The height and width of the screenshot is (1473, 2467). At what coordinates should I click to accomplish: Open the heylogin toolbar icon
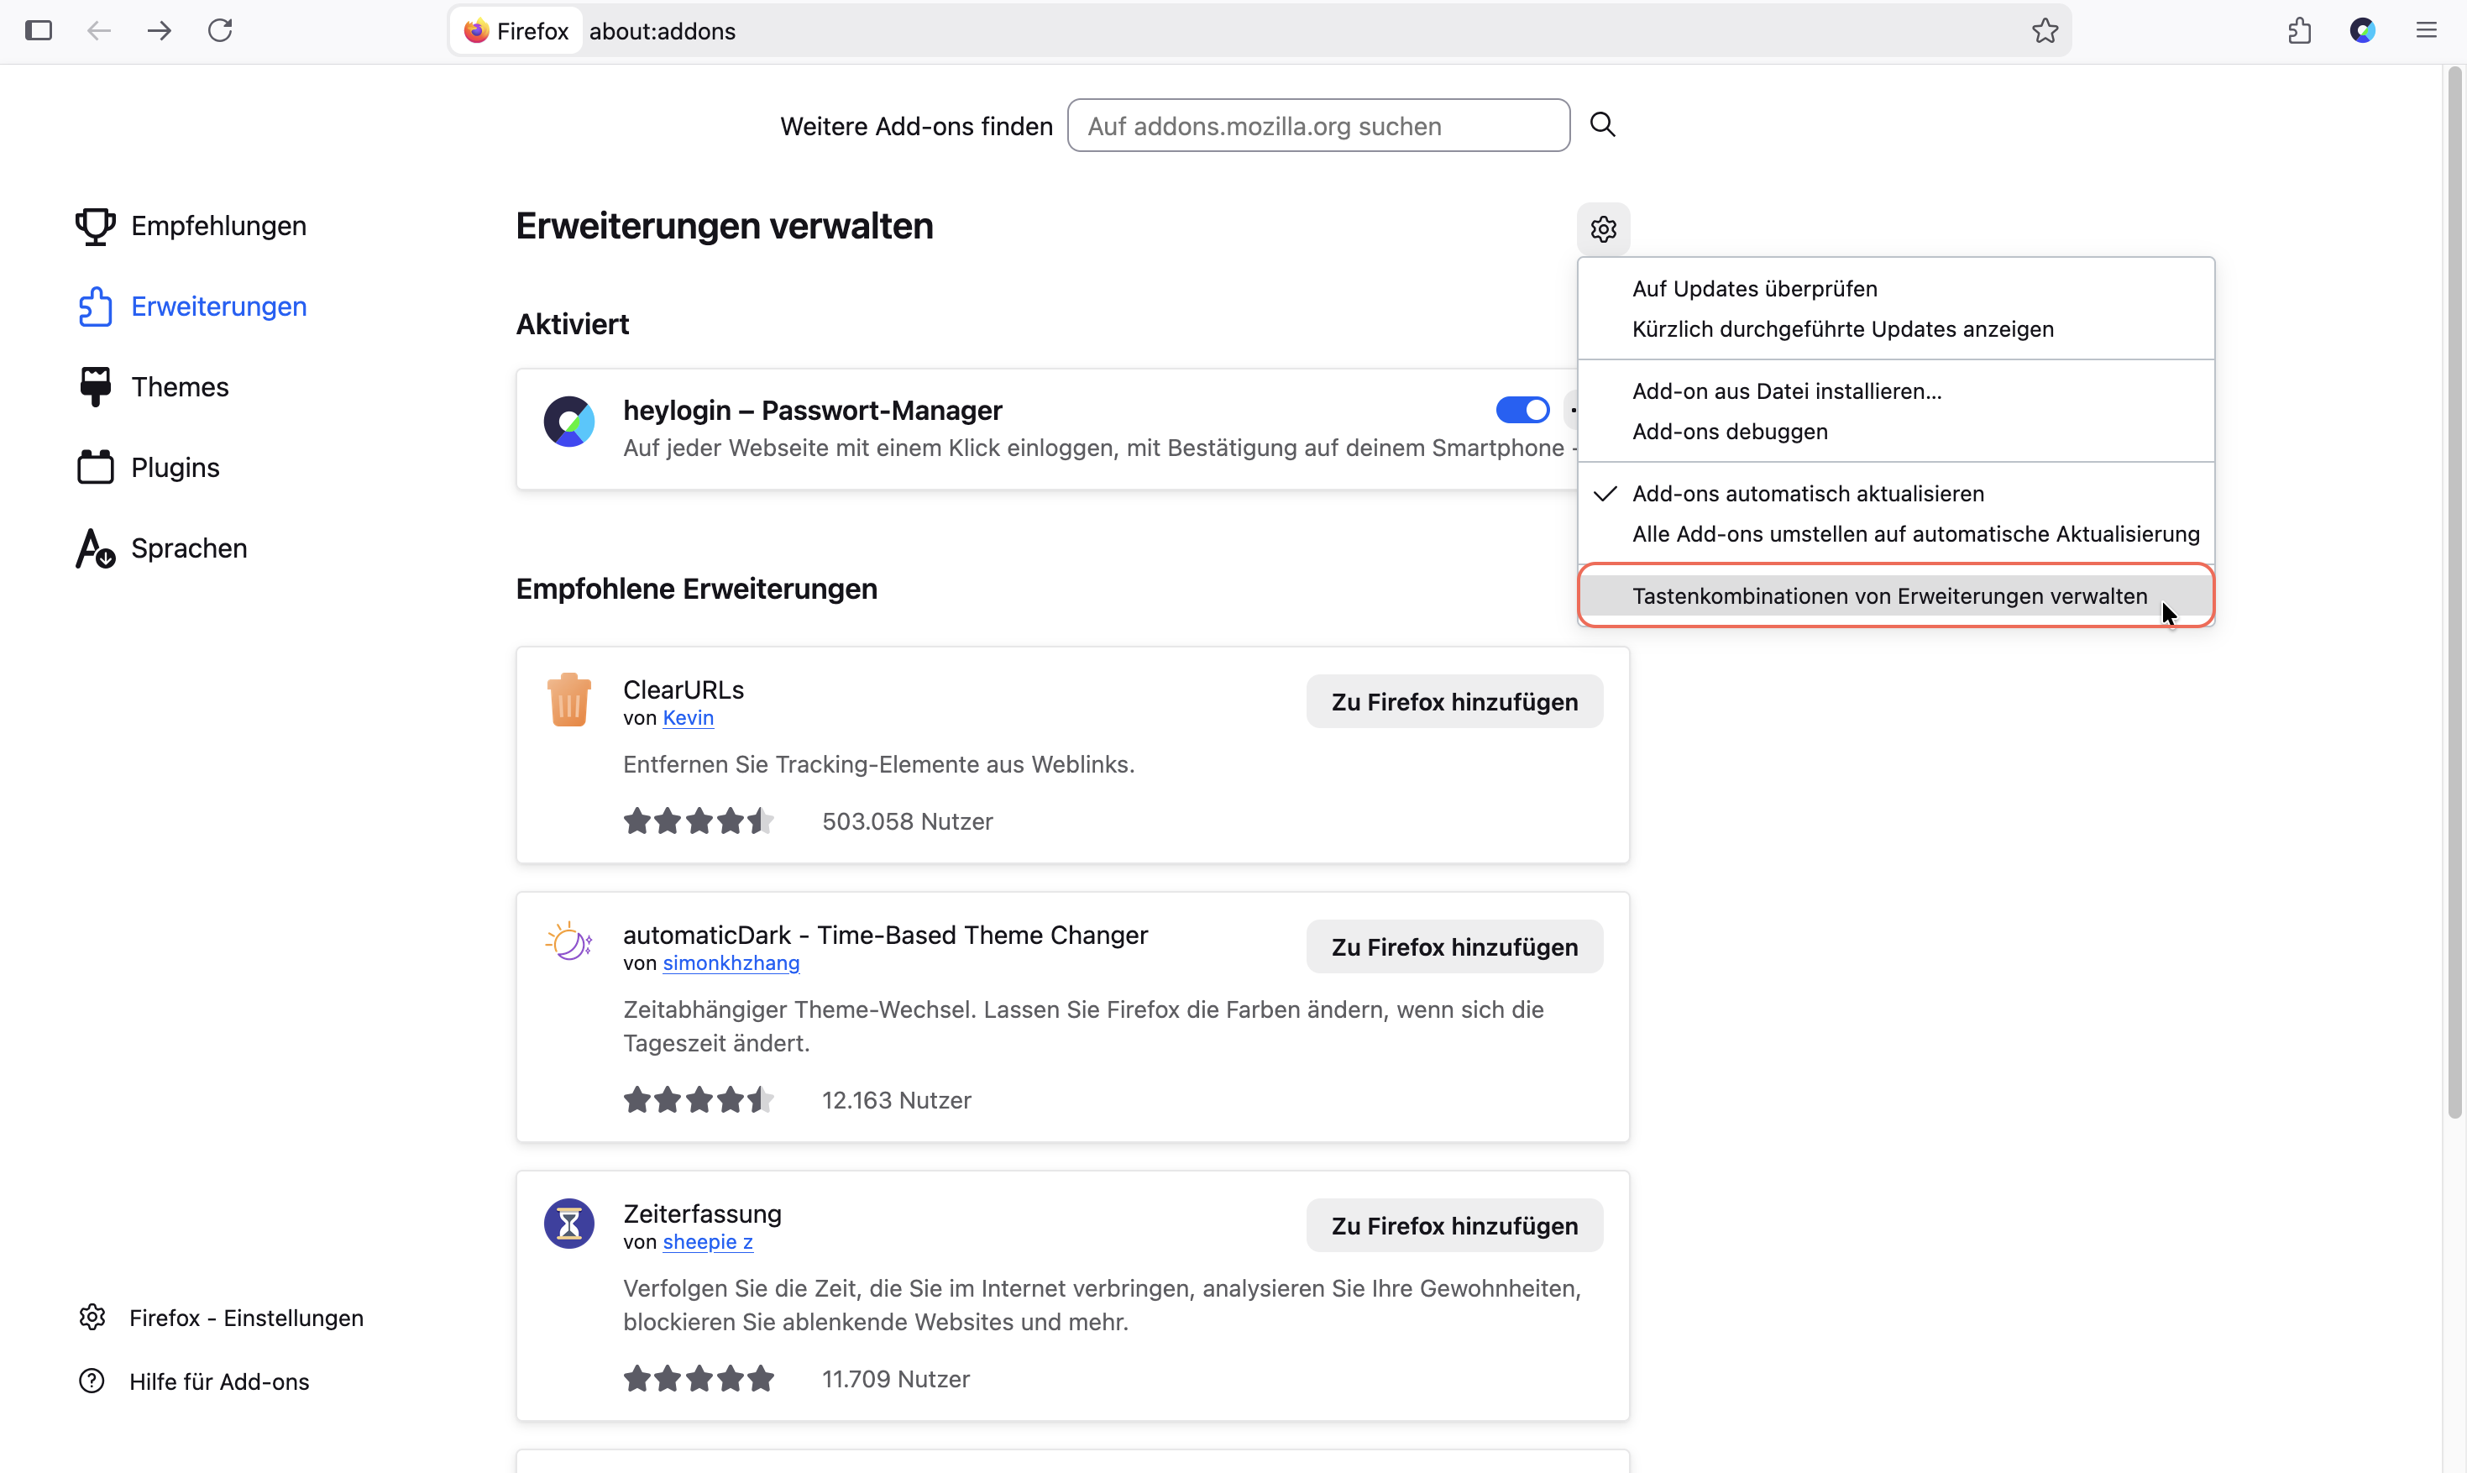[2362, 31]
